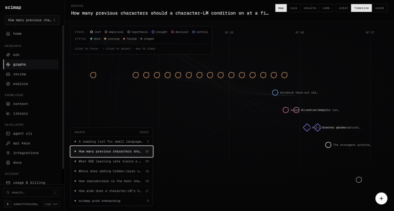Image resolution: width=394 pixels, height=211 pixels.
Task: Click the 'docs' sidebar label
Action: coord(17,163)
